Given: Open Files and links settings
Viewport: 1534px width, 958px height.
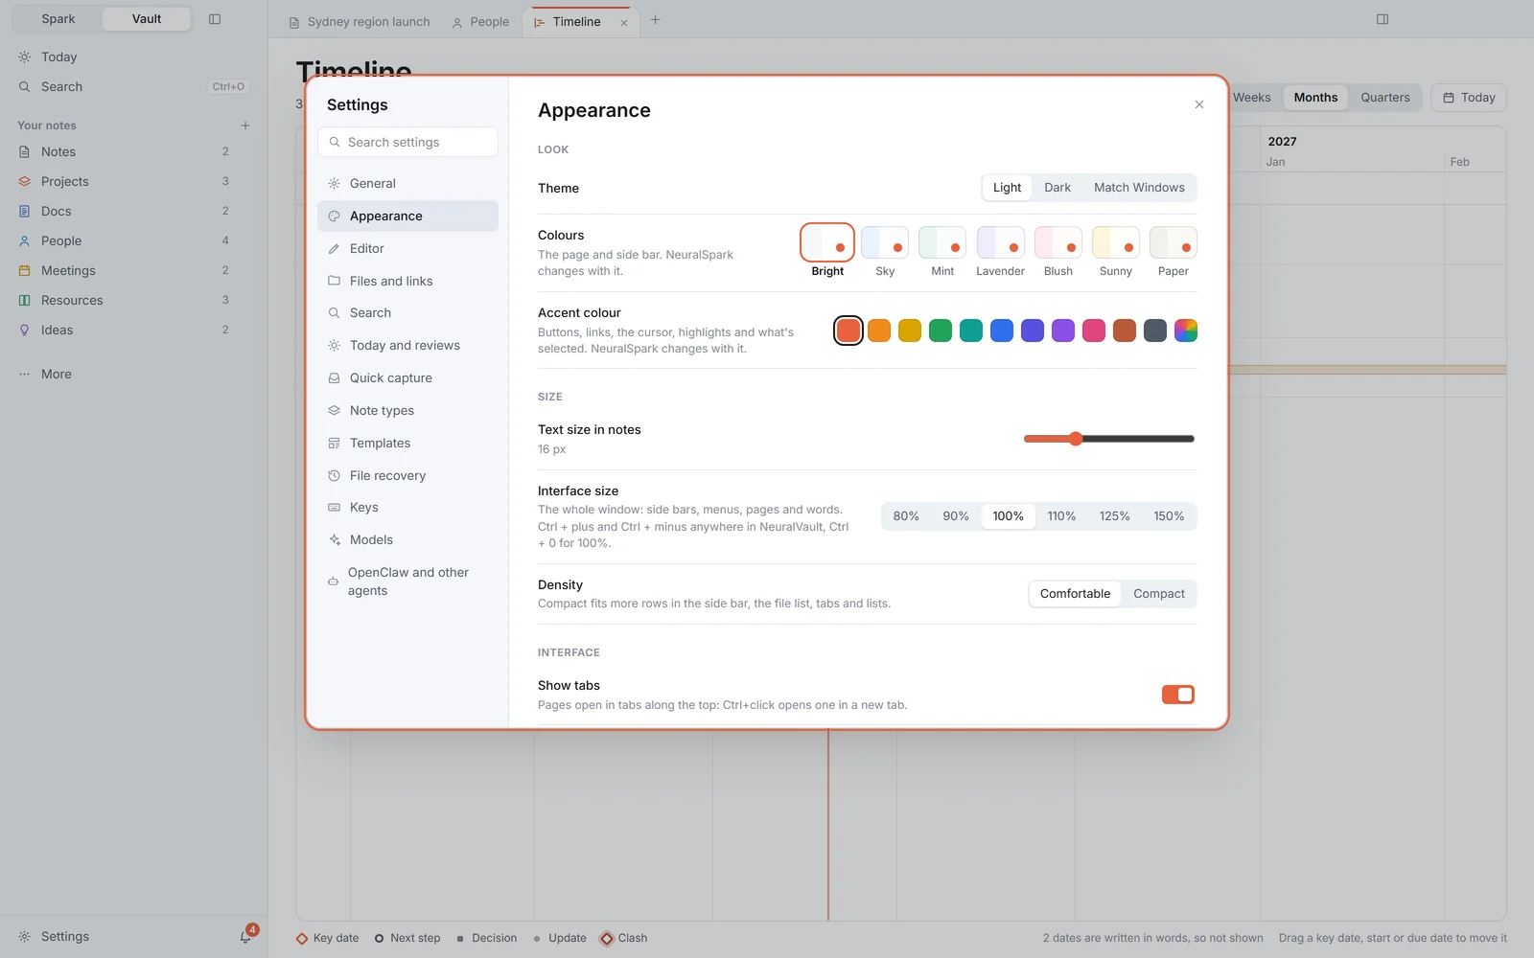Looking at the screenshot, I should pyautogui.click(x=407, y=281).
